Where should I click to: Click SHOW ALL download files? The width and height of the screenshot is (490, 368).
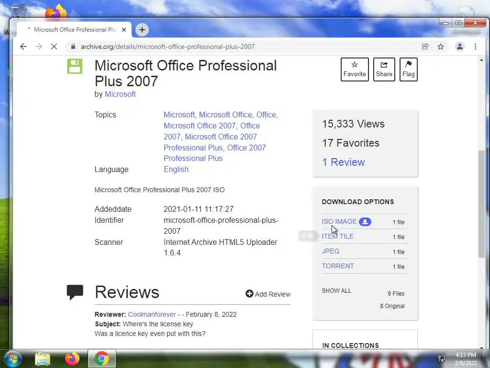(336, 291)
